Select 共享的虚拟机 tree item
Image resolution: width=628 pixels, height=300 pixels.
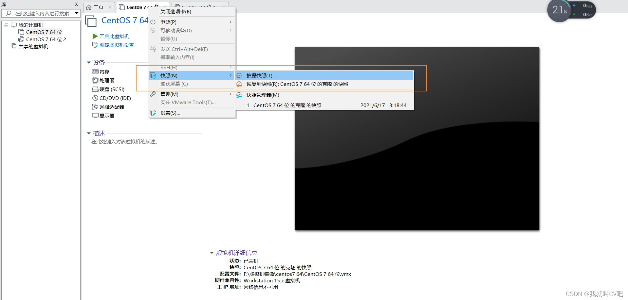[x=33, y=46]
